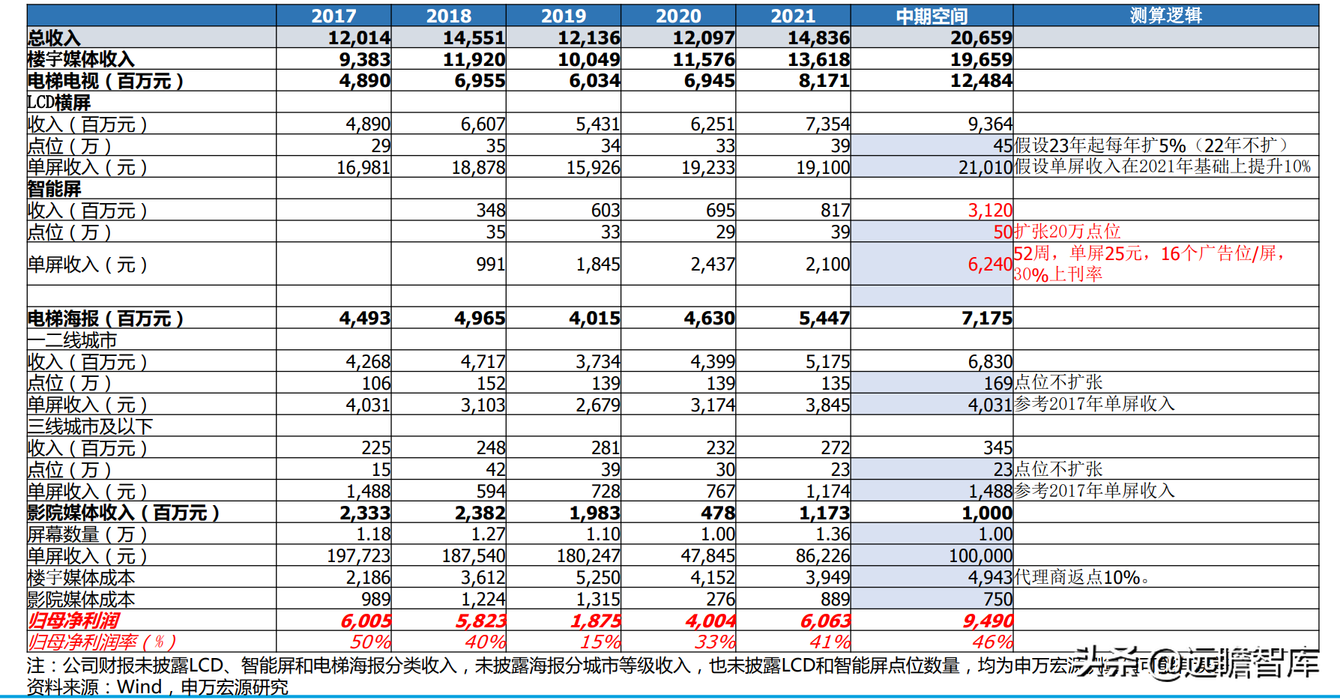Click total revenue value 20,659
Screen dimensions: 1340x700
click(981, 37)
